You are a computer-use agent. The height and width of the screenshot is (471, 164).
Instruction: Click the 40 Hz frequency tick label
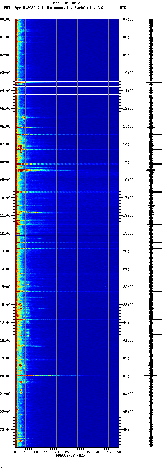tap(98, 452)
